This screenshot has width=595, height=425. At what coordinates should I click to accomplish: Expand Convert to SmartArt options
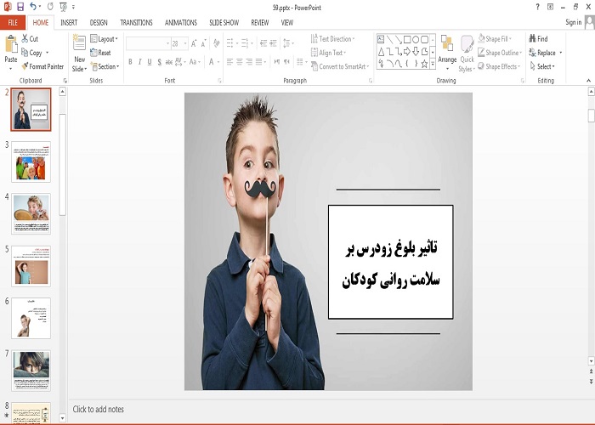pyautogui.click(x=340, y=66)
